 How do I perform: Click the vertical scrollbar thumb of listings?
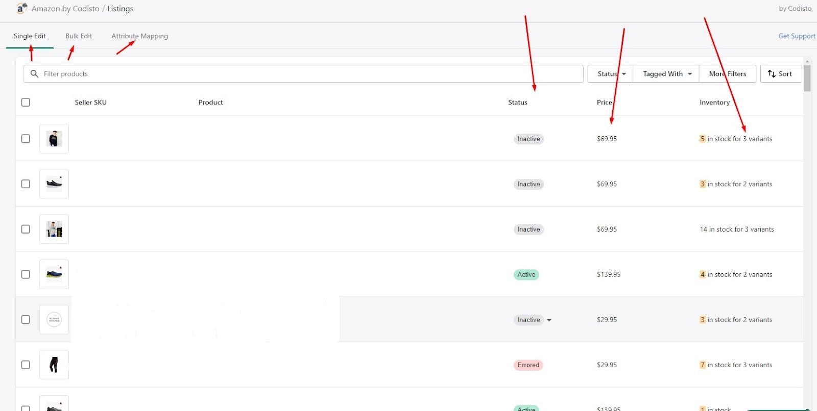tap(807, 78)
